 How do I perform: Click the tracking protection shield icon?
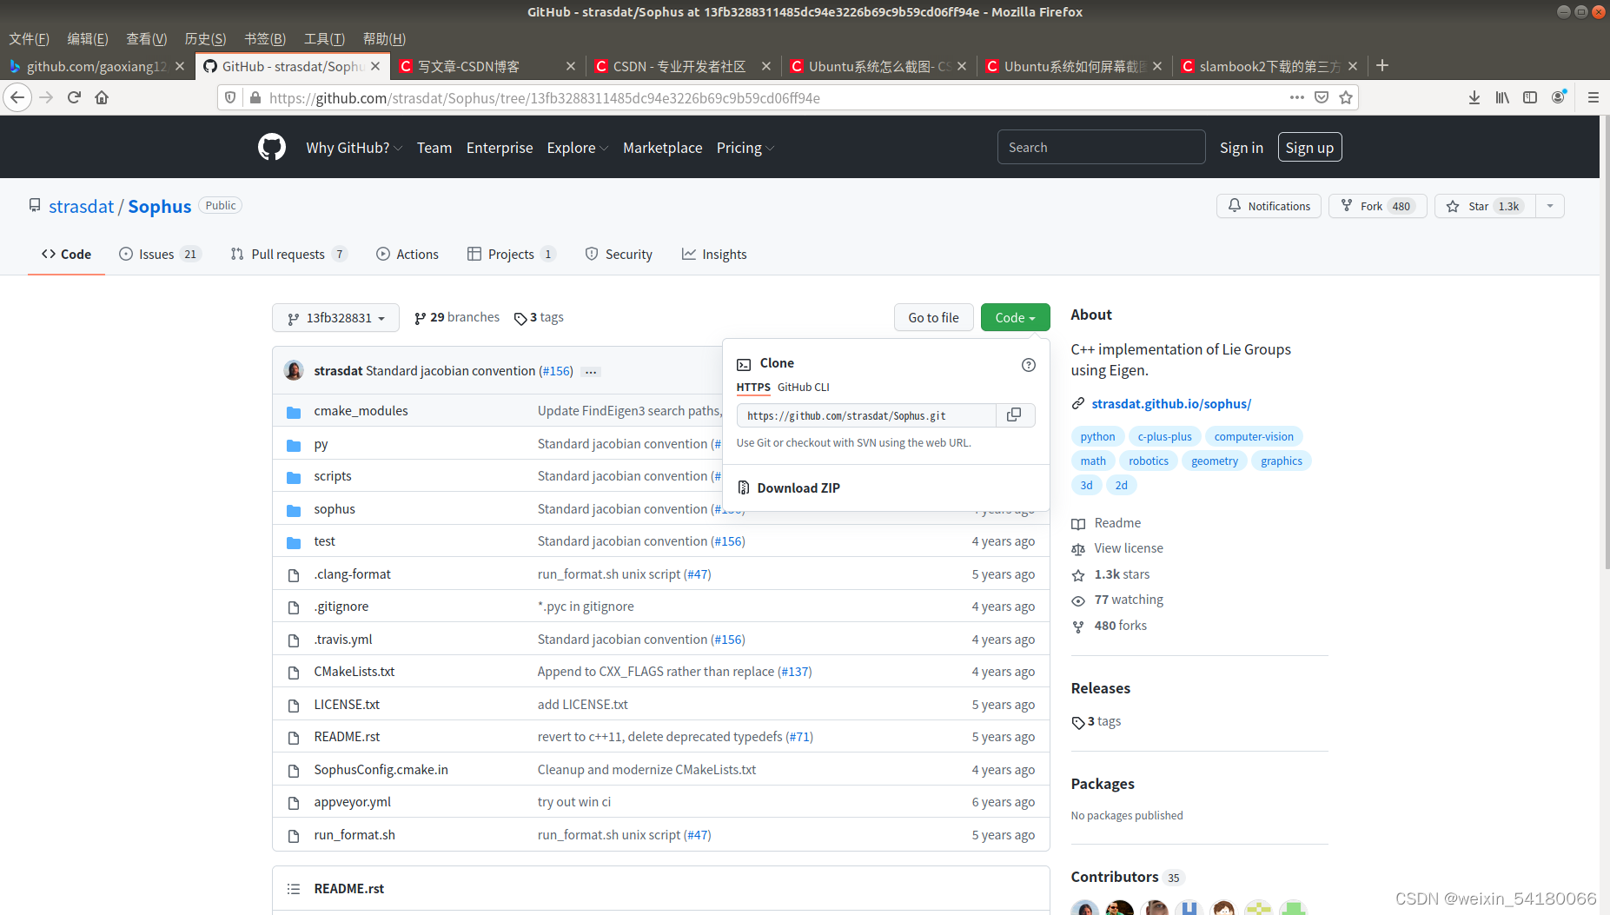230,97
